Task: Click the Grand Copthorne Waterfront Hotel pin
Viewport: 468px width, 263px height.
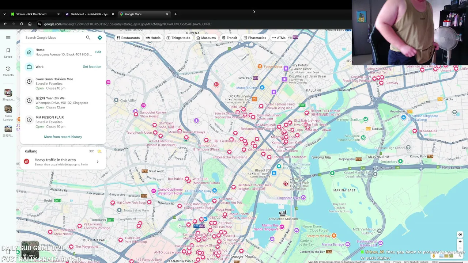Action: (154, 191)
